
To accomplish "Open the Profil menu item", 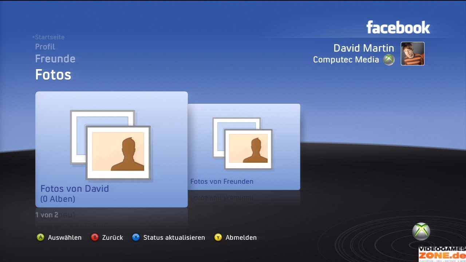I will (45, 47).
